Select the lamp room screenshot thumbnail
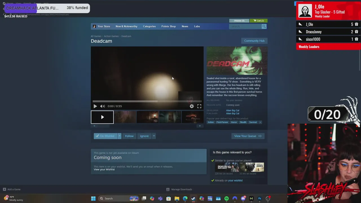 tap(148, 117)
